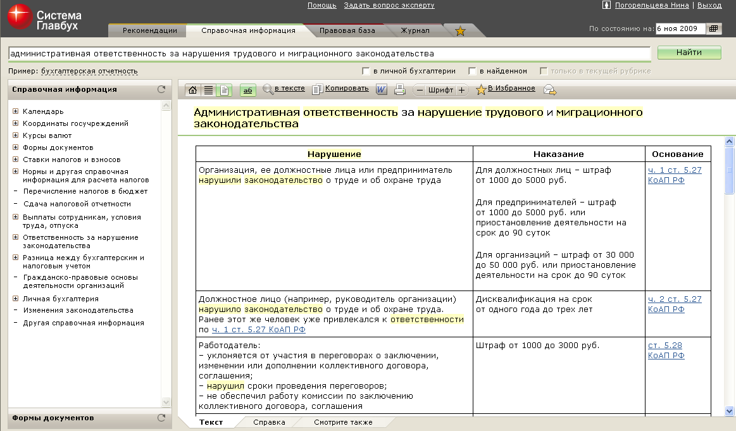
Task: Switch to the Правовая база tab
Action: (x=347, y=30)
